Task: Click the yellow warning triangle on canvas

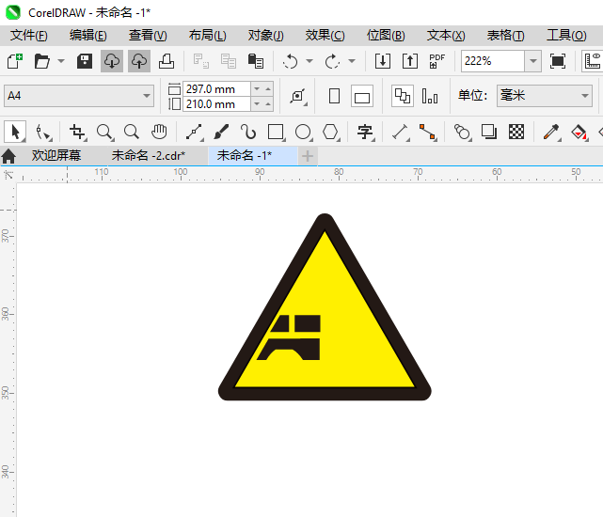Action: click(x=325, y=307)
